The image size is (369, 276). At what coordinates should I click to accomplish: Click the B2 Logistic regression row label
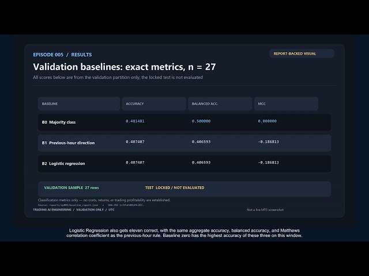[x=63, y=163]
